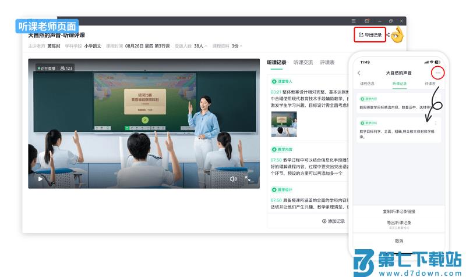
Task: Click the class time 08月26日 周四 第3节课
Action: pyautogui.click(x=147, y=46)
